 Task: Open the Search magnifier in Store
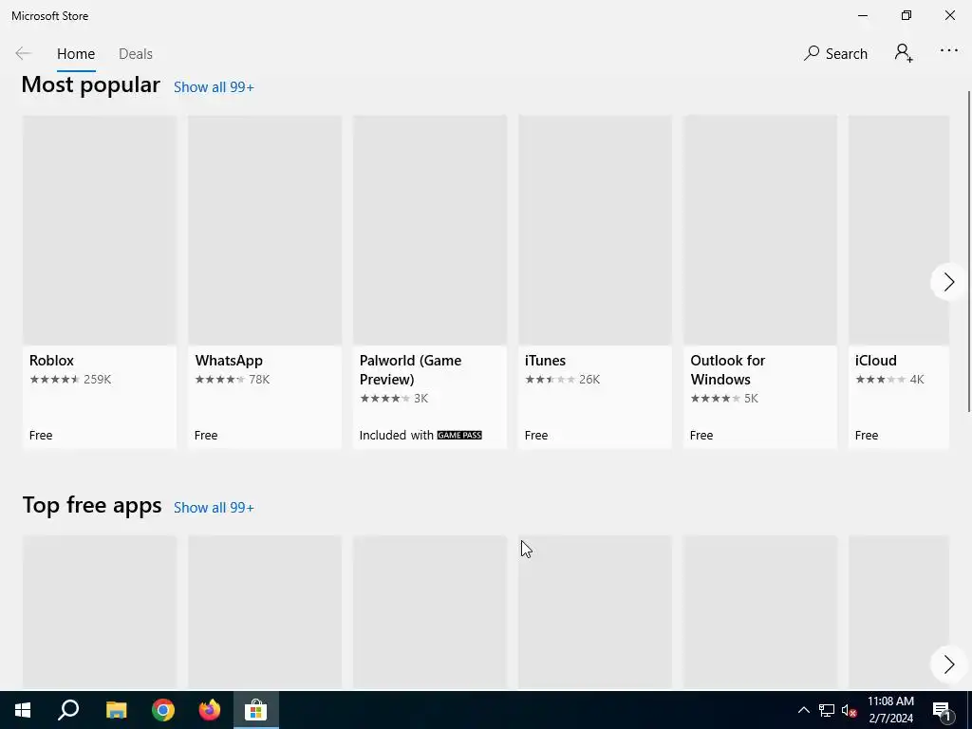click(x=835, y=54)
